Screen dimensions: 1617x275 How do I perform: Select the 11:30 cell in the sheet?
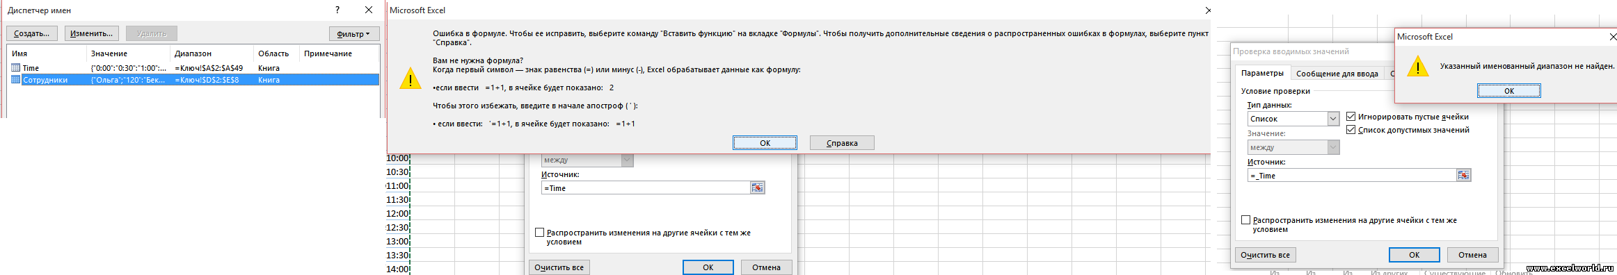tap(398, 200)
